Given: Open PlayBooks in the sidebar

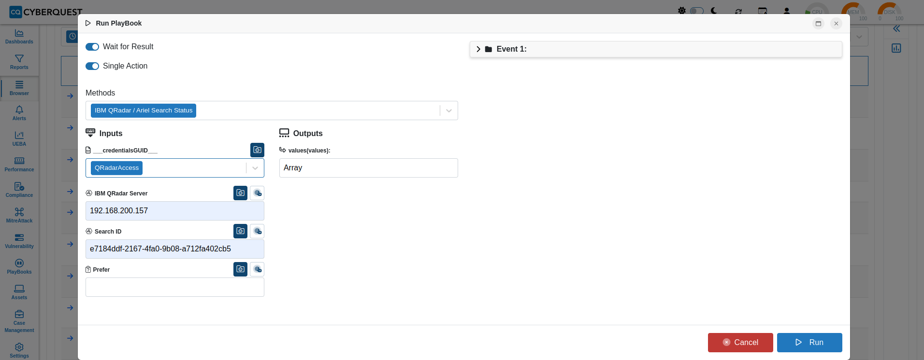Looking at the screenshot, I should point(19,267).
